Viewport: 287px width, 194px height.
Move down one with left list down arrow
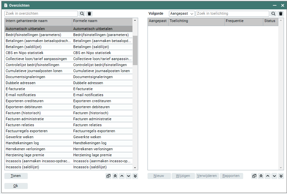click(x=128, y=176)
